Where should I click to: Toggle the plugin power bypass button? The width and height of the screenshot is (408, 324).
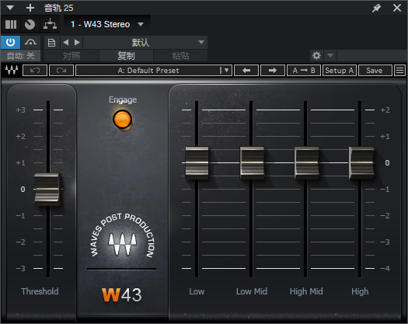[x=10, y=42]
